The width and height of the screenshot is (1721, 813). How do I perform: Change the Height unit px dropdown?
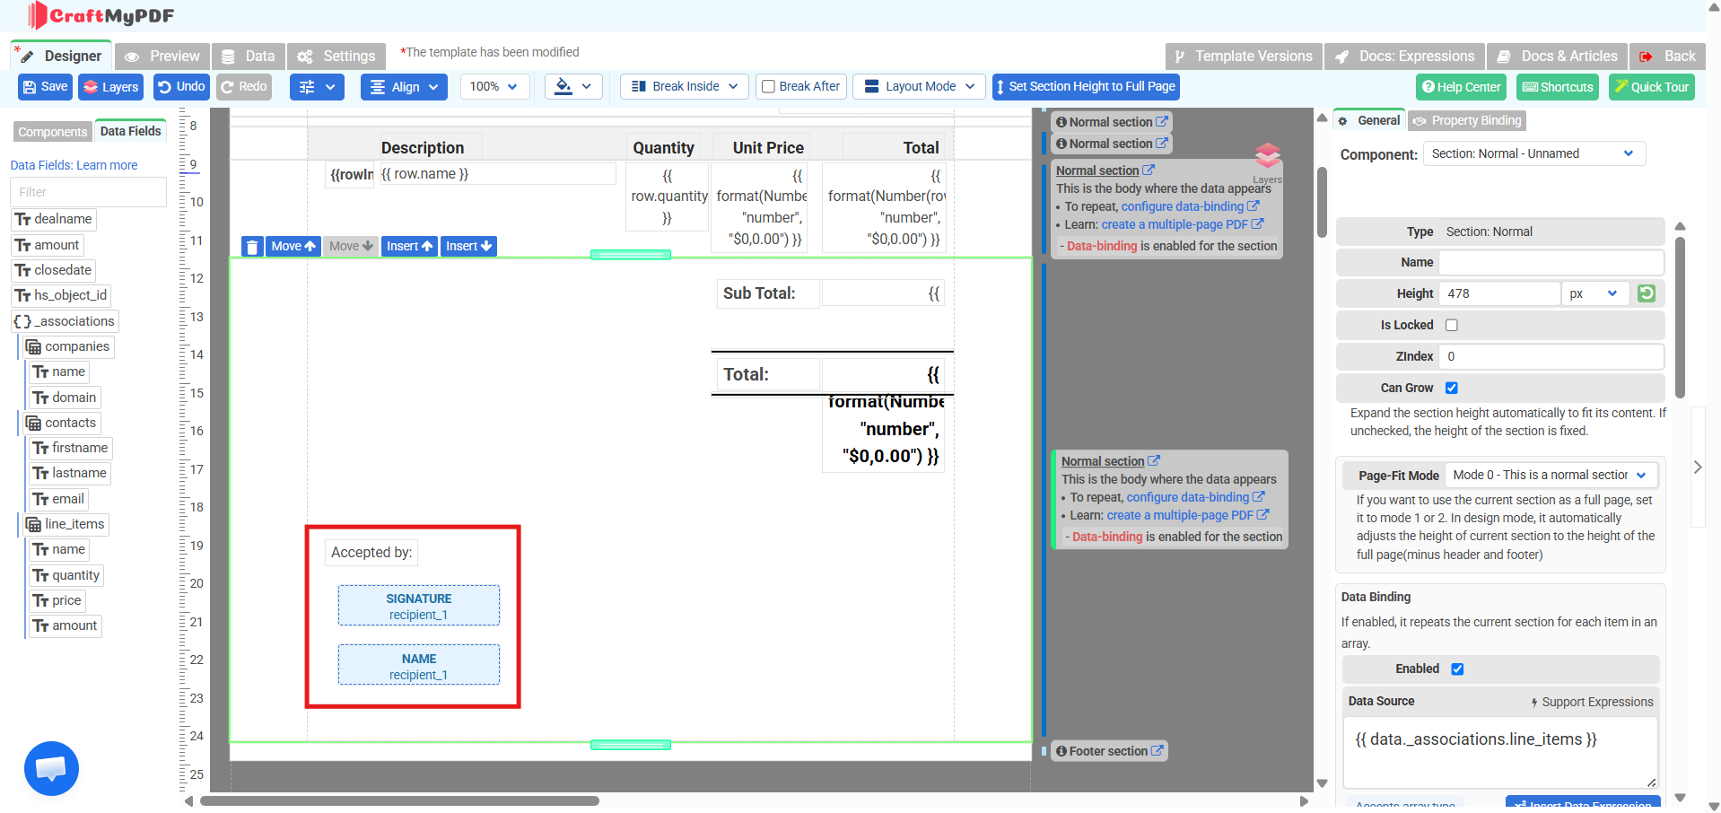coord(1595,293)
